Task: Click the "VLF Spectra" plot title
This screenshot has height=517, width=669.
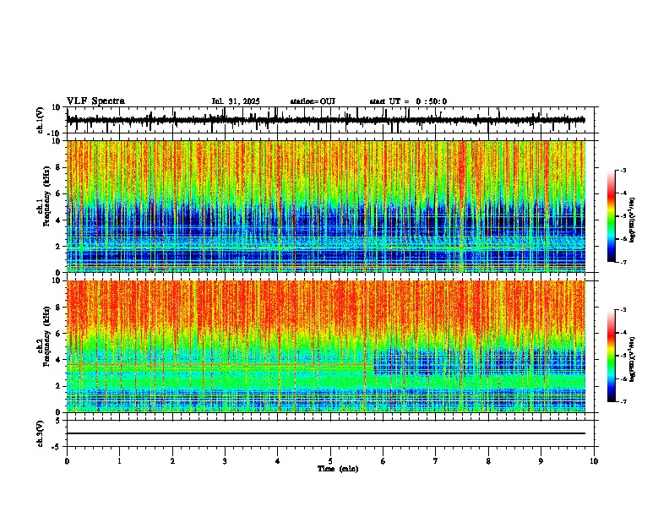Action: (x=95, y=101)
